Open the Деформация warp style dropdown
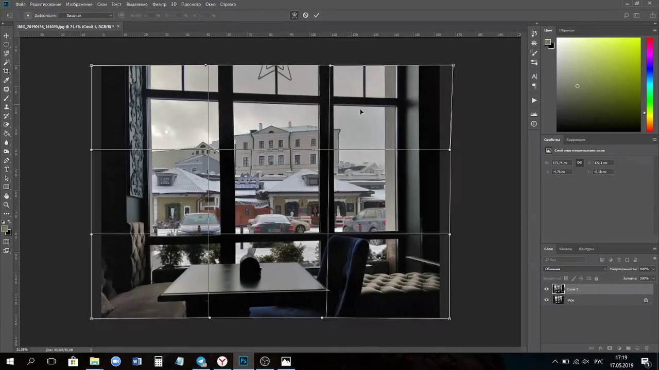This screenshot has height=370, width=659. coord(88,15)
